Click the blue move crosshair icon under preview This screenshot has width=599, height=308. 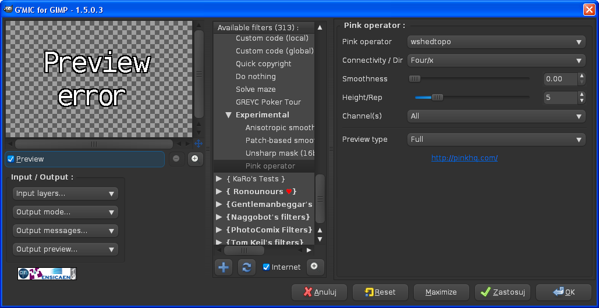pyautogui.click(x=199, y=144)
